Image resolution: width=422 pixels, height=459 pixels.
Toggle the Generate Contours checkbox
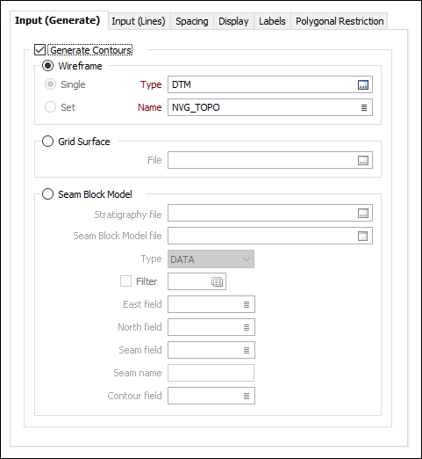[x=39, y=50]
